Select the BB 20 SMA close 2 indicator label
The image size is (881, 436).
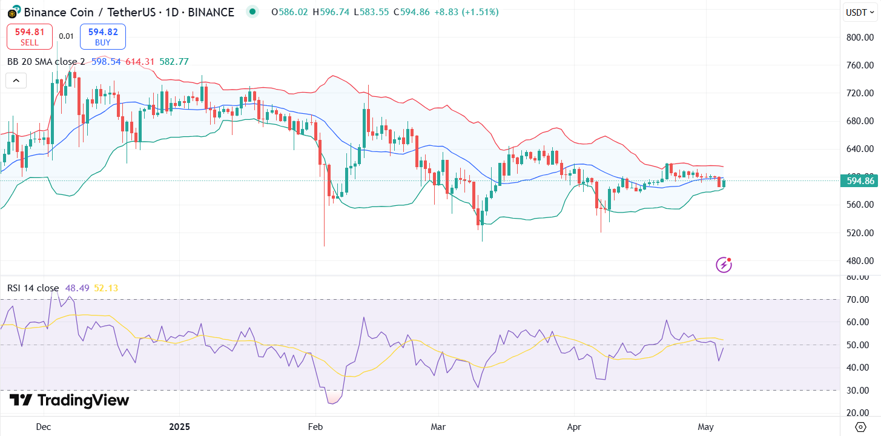click(46, 62)
